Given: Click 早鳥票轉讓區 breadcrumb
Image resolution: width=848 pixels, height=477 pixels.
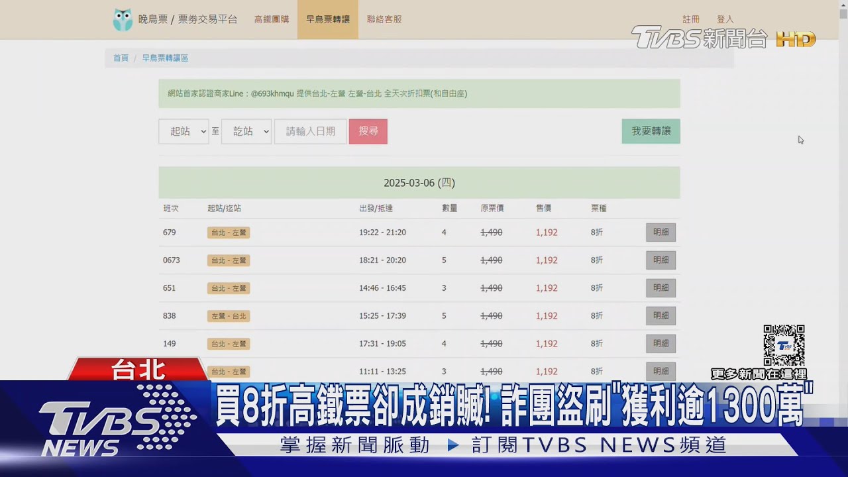Looking at the screenshot, I should click(165, 58).
